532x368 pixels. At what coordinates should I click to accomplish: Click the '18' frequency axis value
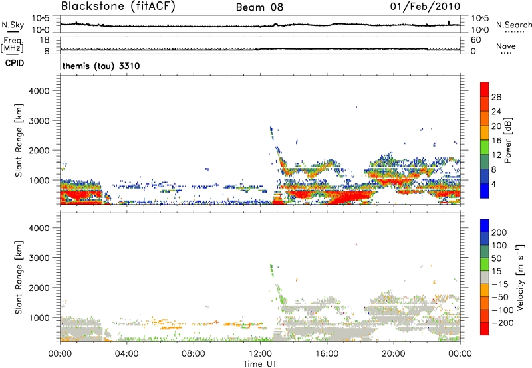point(45,40)
